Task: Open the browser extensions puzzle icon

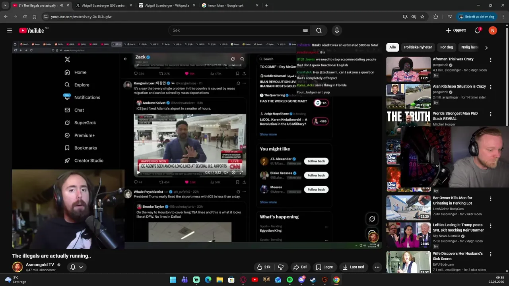Action: (435, 17)
